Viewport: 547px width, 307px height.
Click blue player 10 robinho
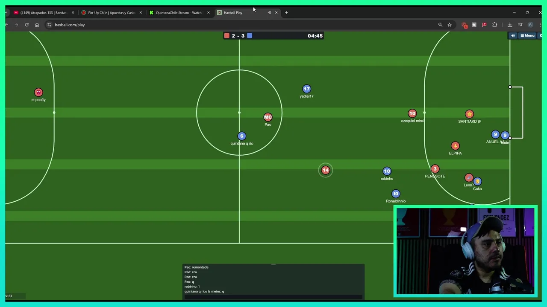pos(387,171)
